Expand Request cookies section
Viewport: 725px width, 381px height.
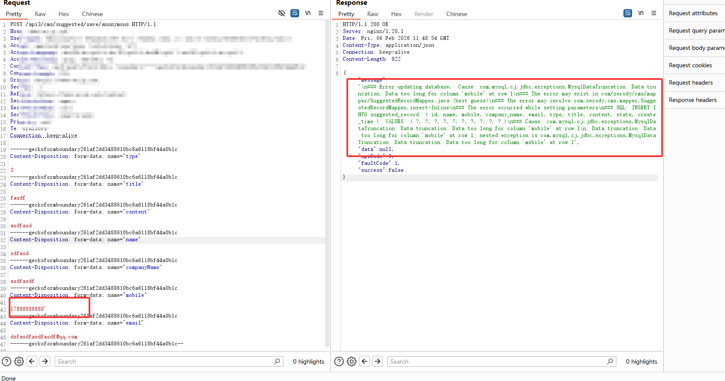690,66
